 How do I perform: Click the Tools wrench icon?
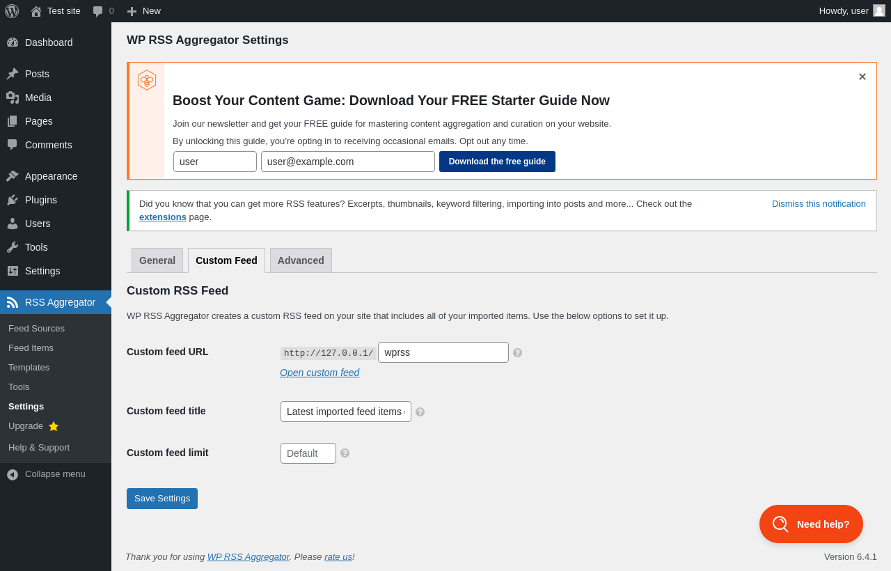[13, 247]
